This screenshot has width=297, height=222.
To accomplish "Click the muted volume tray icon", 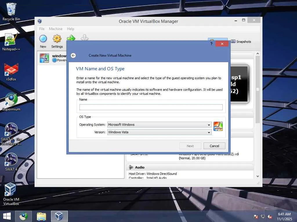I will [270, 216].
